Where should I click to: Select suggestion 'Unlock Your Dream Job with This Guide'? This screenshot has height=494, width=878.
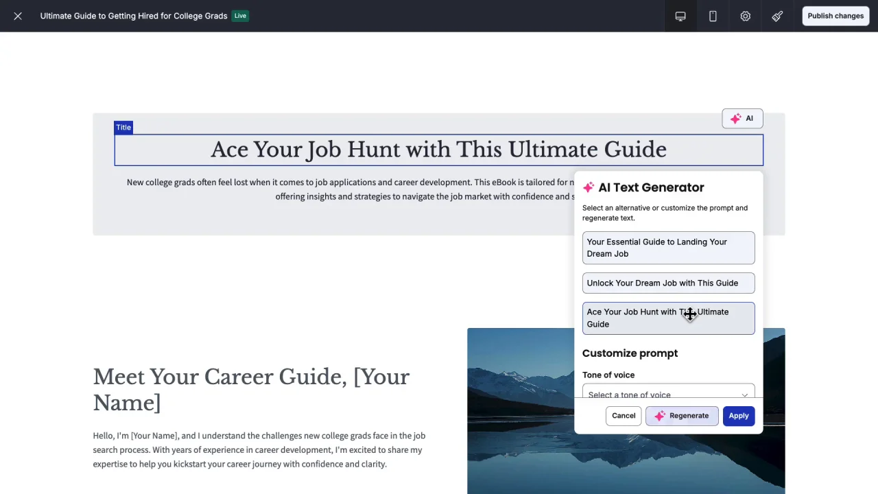click(x=668, y=283)
